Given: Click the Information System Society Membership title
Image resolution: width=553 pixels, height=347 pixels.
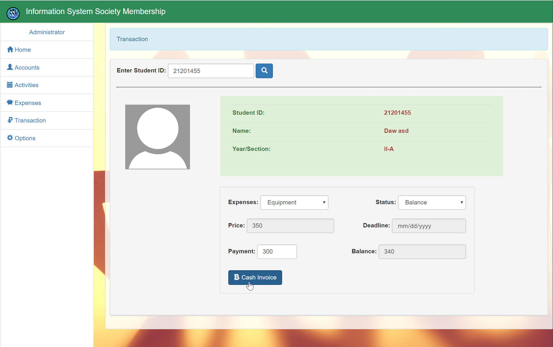Looking at the screenshot, I should (x=96, y=11).
